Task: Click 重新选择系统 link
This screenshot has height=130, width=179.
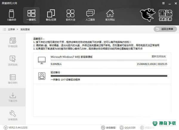Action: pos(159,56)
